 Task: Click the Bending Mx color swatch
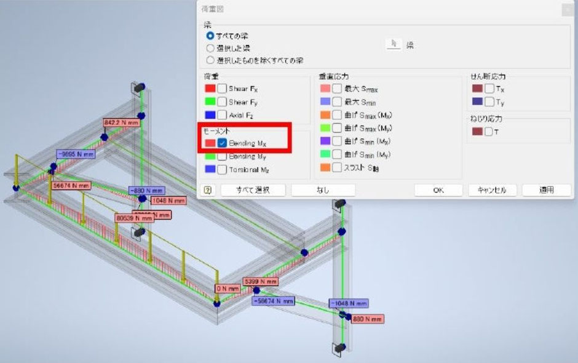pos(210,143)
